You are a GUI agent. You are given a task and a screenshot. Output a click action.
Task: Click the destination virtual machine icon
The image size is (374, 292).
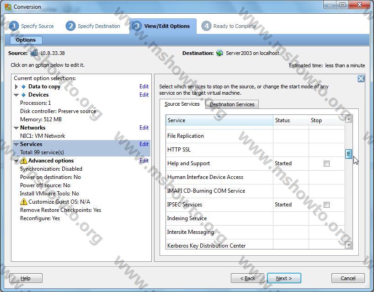coord(219,53)
